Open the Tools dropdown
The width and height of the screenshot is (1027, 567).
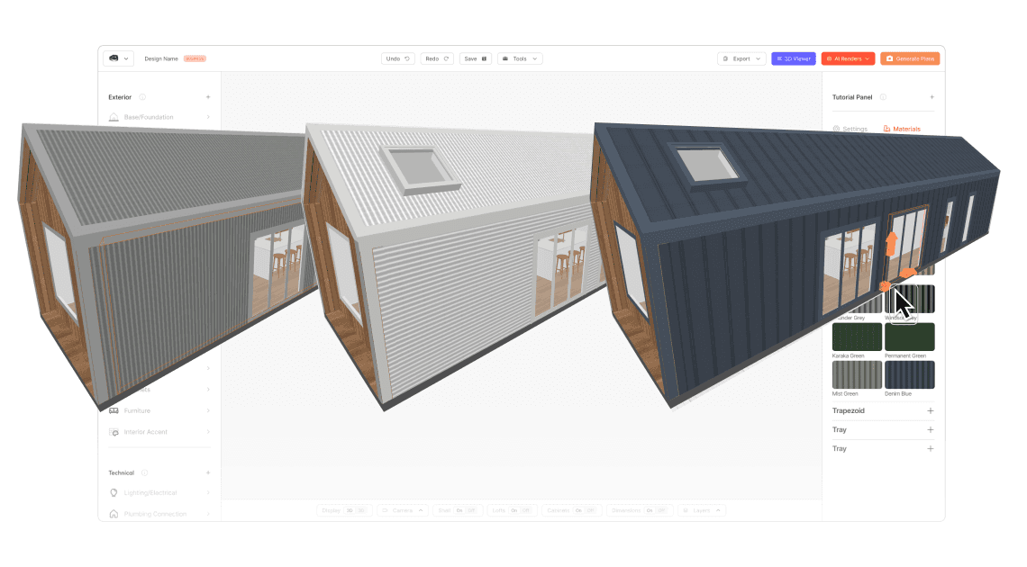tap(521, 58)
